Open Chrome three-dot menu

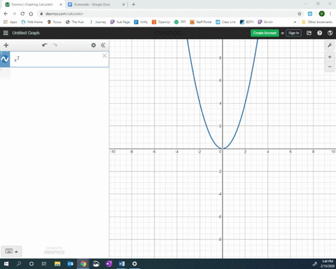[330, 14]
